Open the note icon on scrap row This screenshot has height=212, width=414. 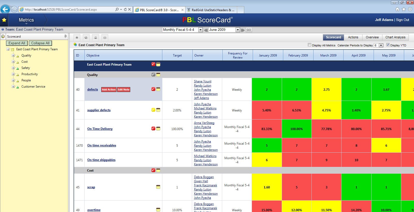(158, 187)
